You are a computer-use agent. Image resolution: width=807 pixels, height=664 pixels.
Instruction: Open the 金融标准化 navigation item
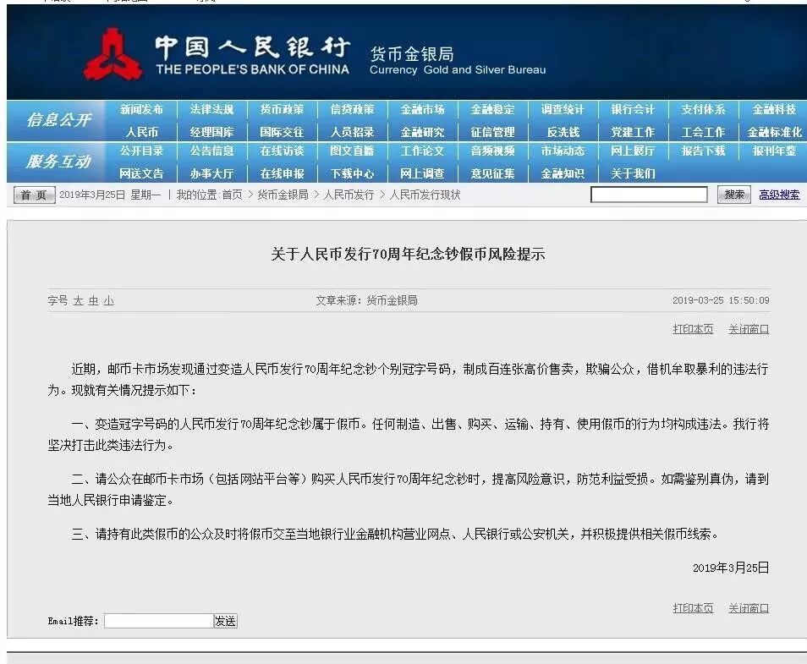(x=775, y=132)
